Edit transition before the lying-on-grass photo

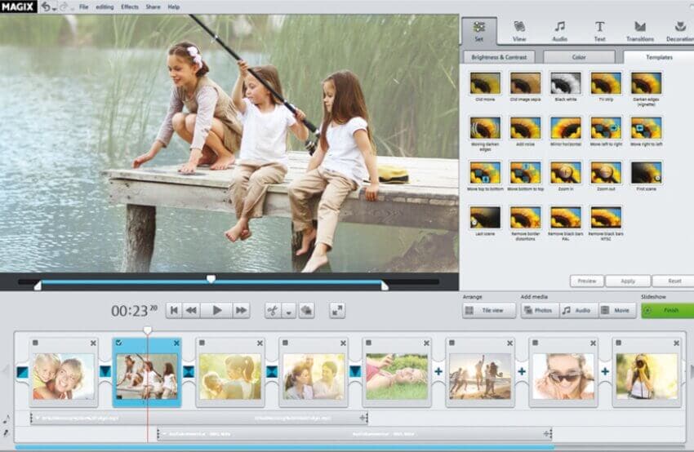click(355, 371)
